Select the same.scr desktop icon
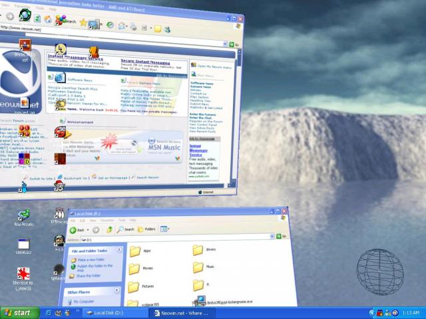The width and height of the screenshot is (426, 319). pos(24,247)
